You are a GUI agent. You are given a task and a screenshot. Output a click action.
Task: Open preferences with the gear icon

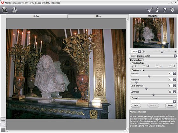172,10
